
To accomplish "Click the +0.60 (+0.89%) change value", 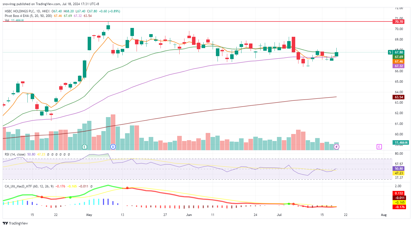I will (x=109, y=11).
